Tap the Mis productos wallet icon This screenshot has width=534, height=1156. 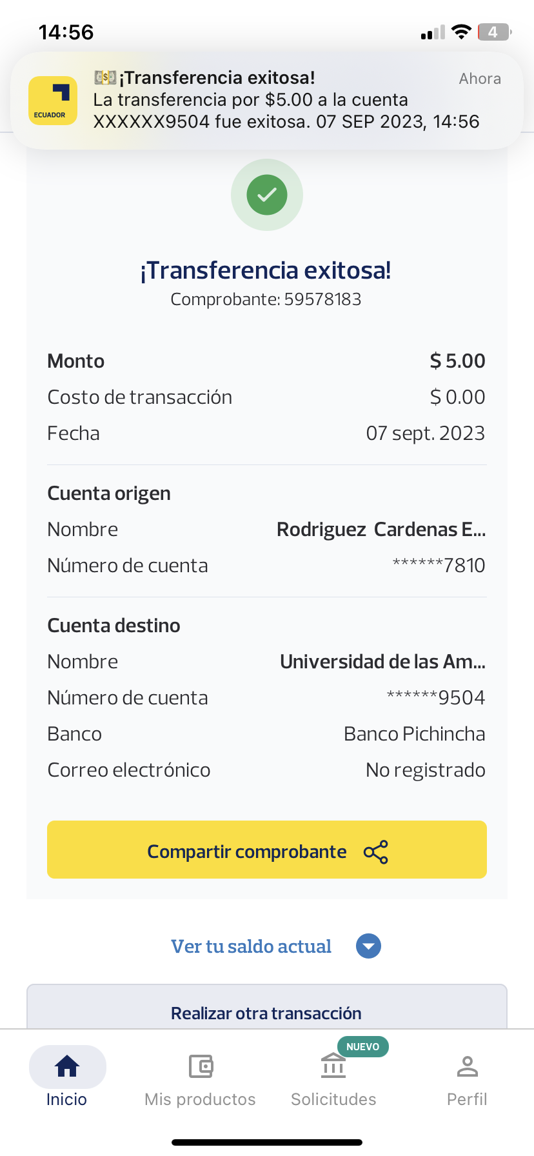click(x=201, y=1066)
